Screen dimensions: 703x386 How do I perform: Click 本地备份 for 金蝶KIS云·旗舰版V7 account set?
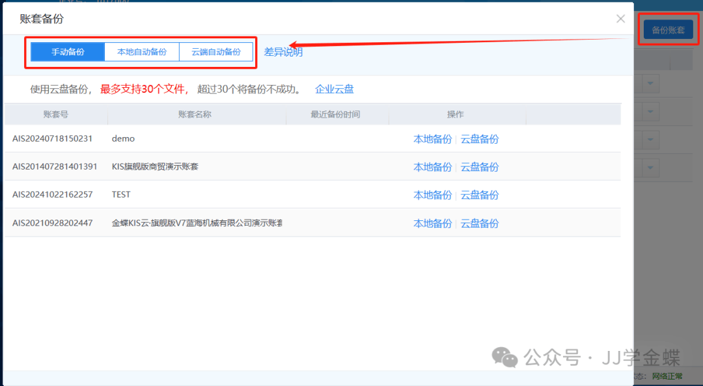(432, 224)
